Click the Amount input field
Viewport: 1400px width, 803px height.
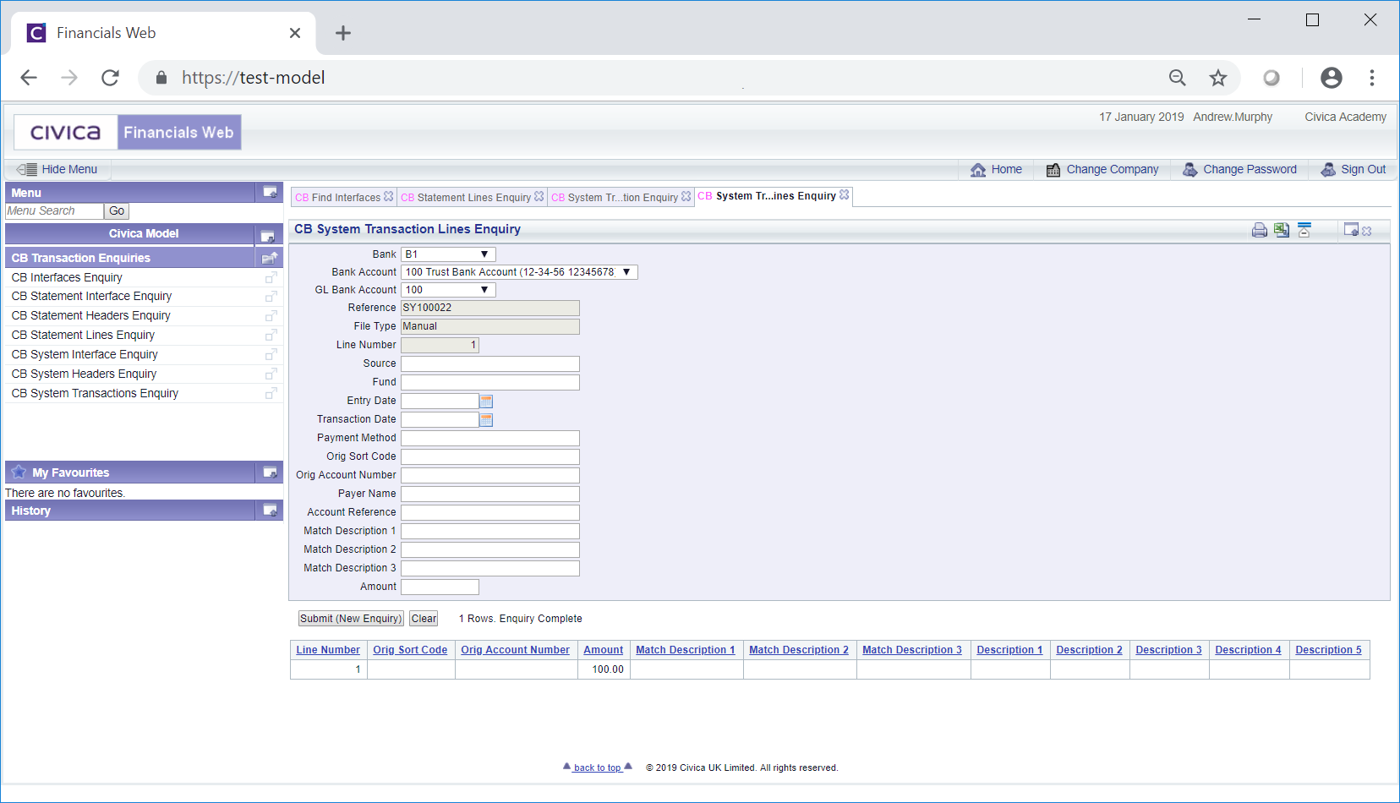pos(440,587)
